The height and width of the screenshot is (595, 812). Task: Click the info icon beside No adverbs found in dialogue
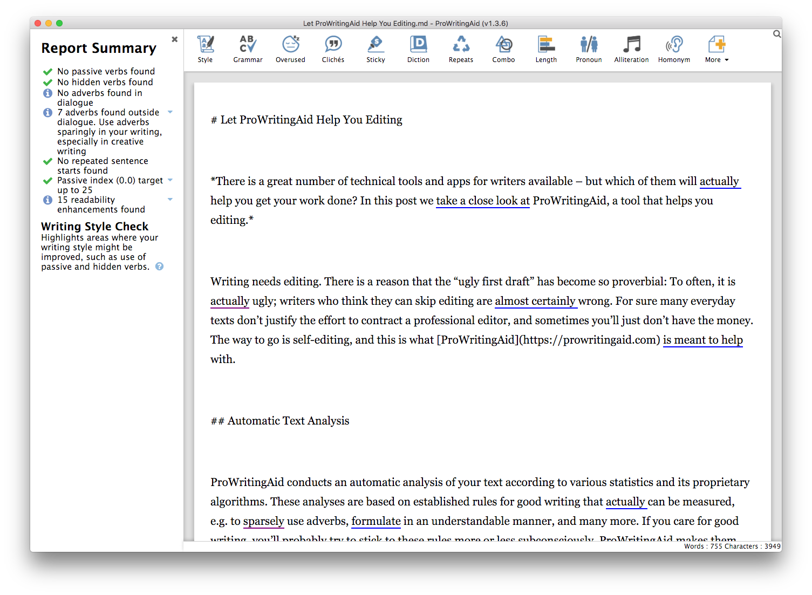point(47,93)
